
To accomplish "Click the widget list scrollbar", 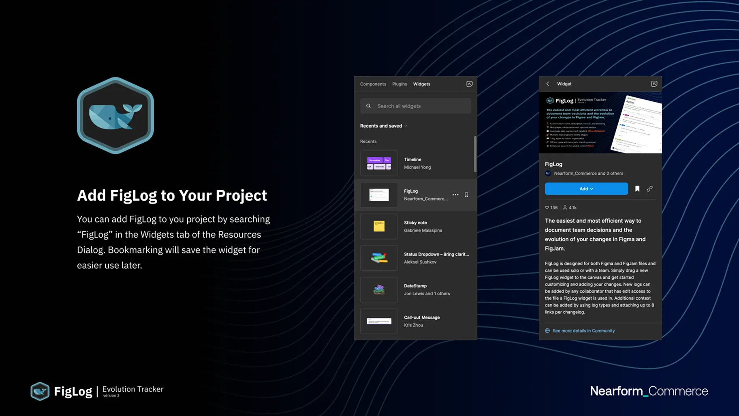I will click(475, 154).
